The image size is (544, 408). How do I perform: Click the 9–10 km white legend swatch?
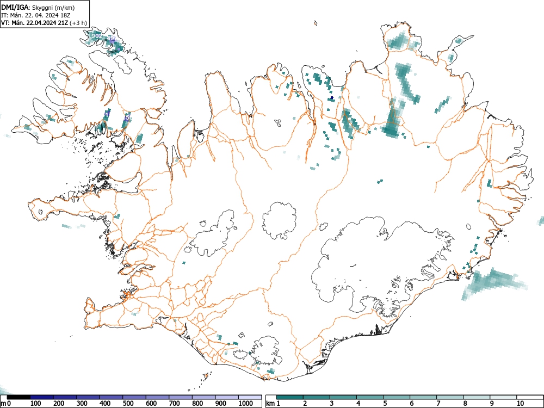pos(503,397)
